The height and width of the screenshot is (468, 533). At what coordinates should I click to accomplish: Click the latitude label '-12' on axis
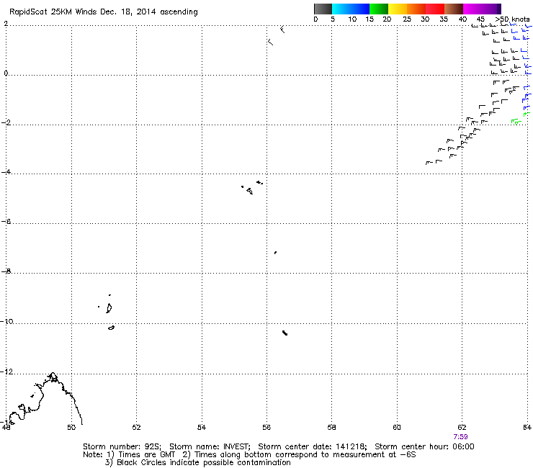tap(7, 372)
